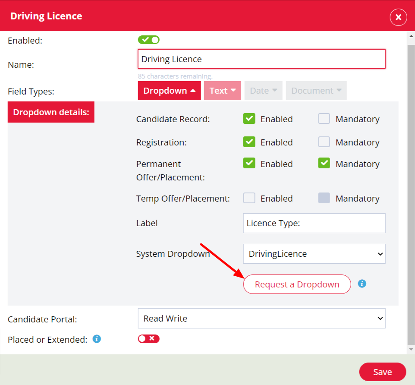Click info icon next to Placed or Extended
The height and width of the screenshot is (385, 415).
(x=97, y=339)
